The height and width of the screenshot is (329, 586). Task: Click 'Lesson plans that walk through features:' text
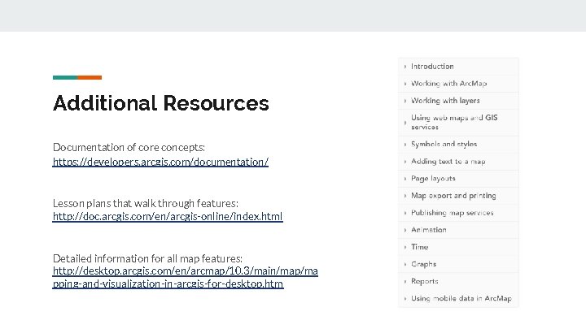coord(146,203)
